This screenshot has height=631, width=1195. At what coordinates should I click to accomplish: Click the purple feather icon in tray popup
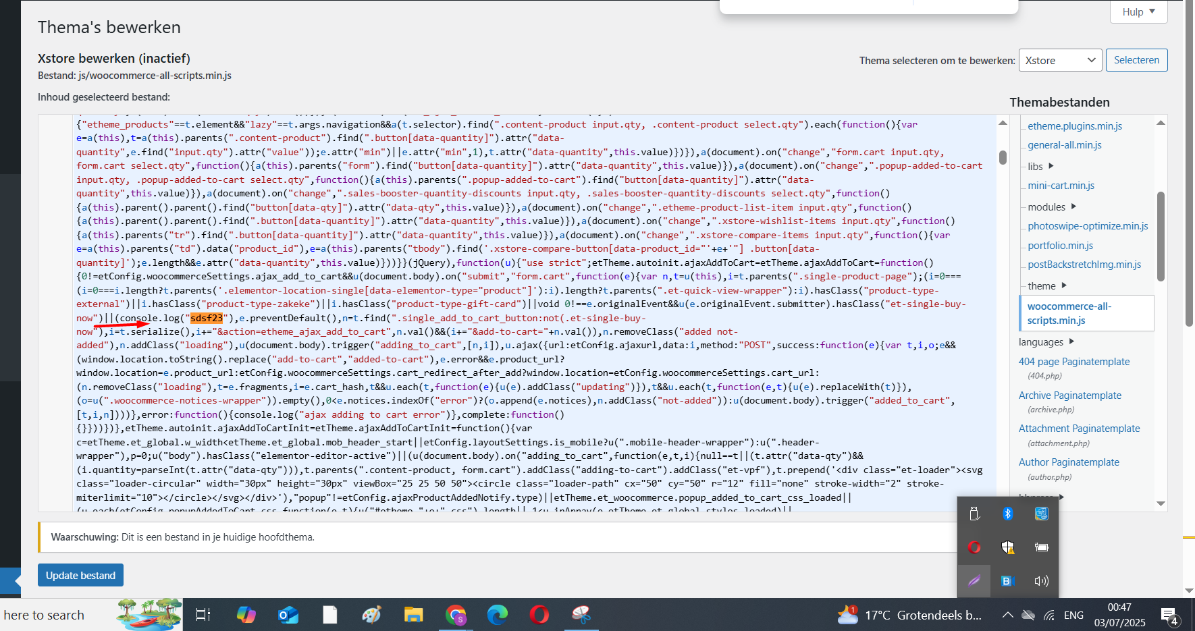[974, 581]
